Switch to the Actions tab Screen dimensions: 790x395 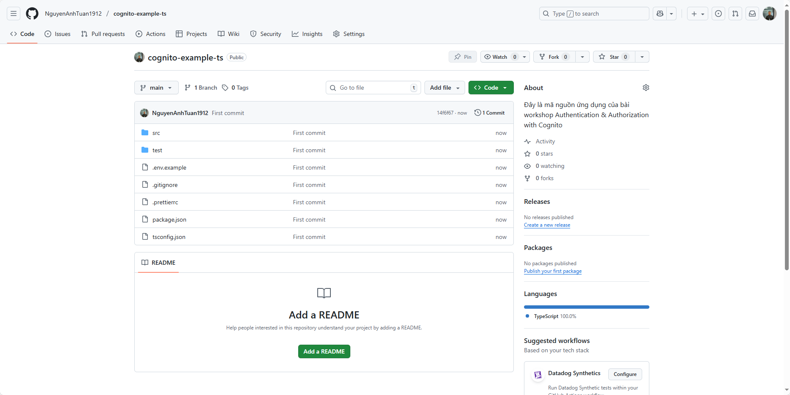[x=150, y=34]
